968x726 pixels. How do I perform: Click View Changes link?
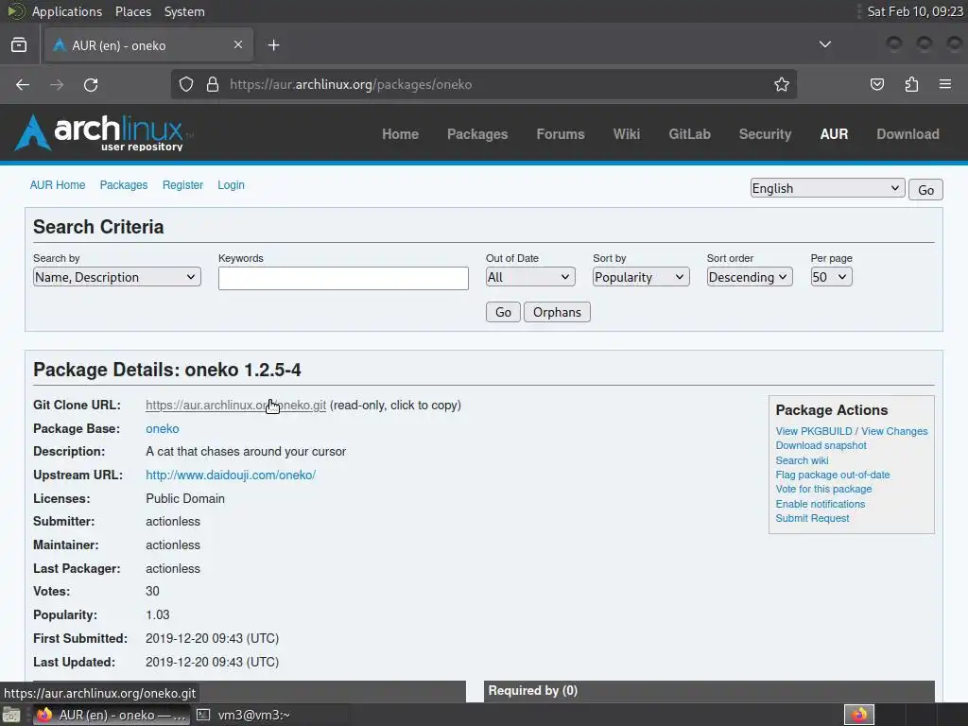pyautogui.click(x=894, y=431)
